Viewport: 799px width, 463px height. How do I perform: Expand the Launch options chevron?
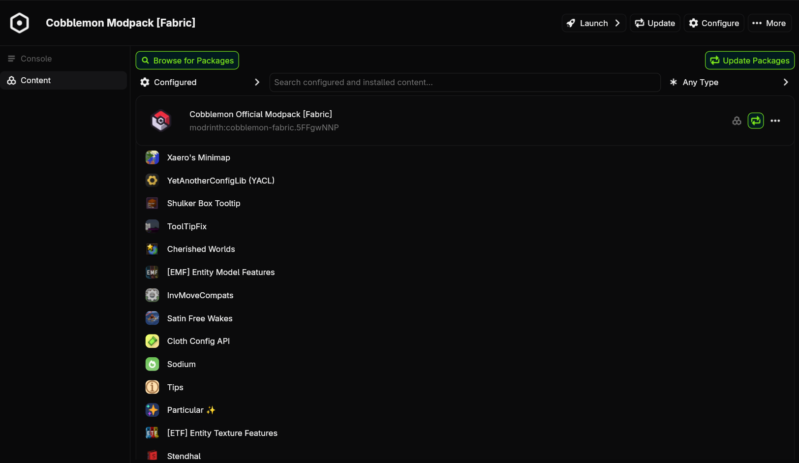point(617,23)
